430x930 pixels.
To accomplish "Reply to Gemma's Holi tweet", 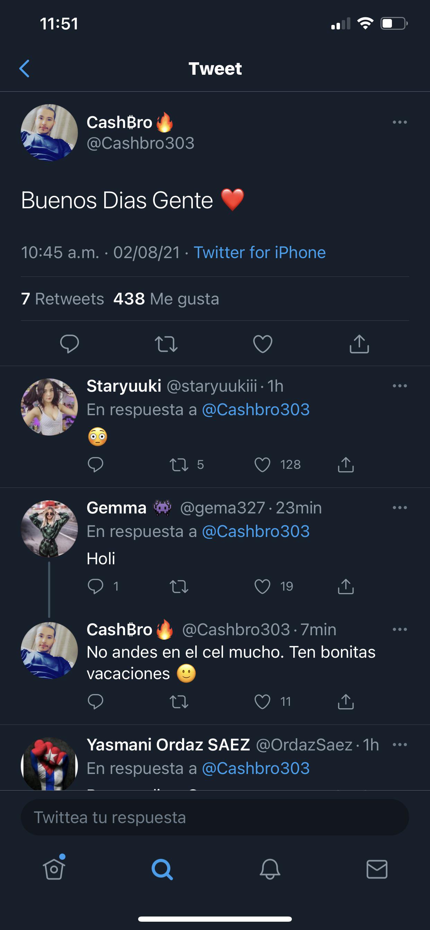I will (96, 586).
